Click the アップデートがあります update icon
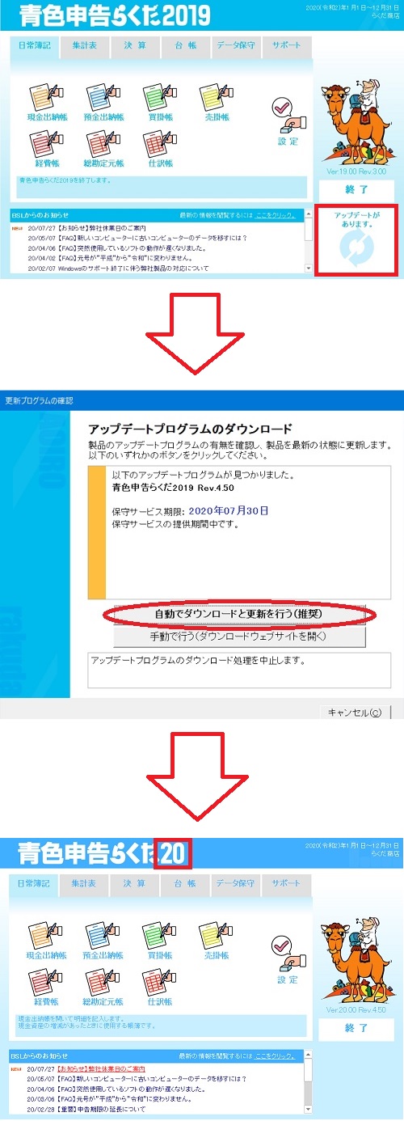404x1121 pixels. pos(356,250)
